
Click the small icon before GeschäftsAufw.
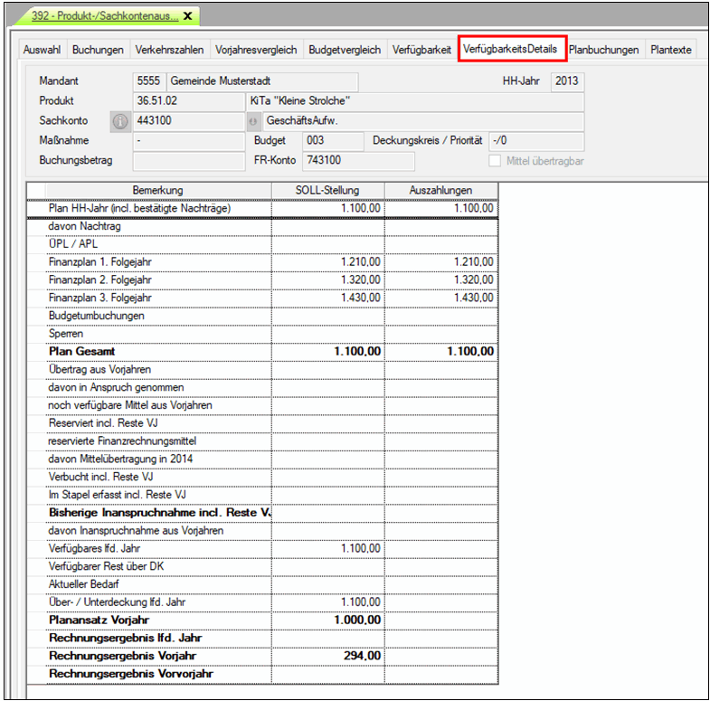(253, 121)
